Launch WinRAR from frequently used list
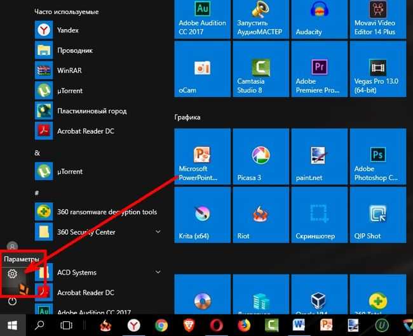 click(98, 70)
